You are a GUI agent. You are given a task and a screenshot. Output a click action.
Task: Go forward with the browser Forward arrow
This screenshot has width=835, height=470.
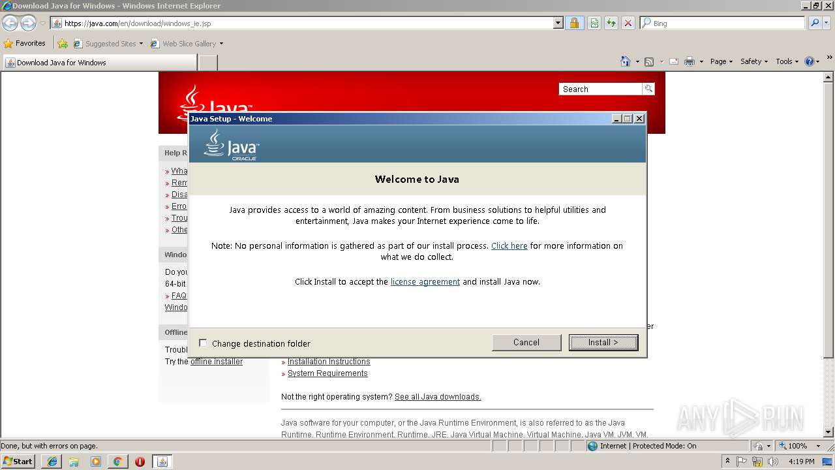tap(28, 23)
